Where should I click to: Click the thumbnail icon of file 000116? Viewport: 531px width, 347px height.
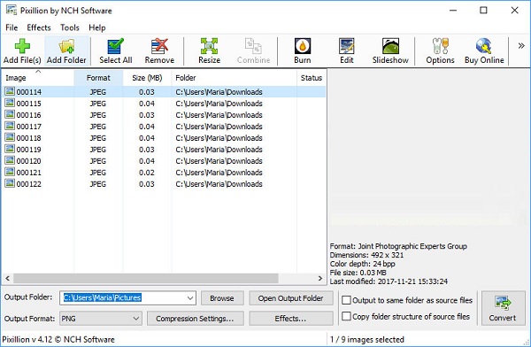pyautogui.click(x=10, y=114)
